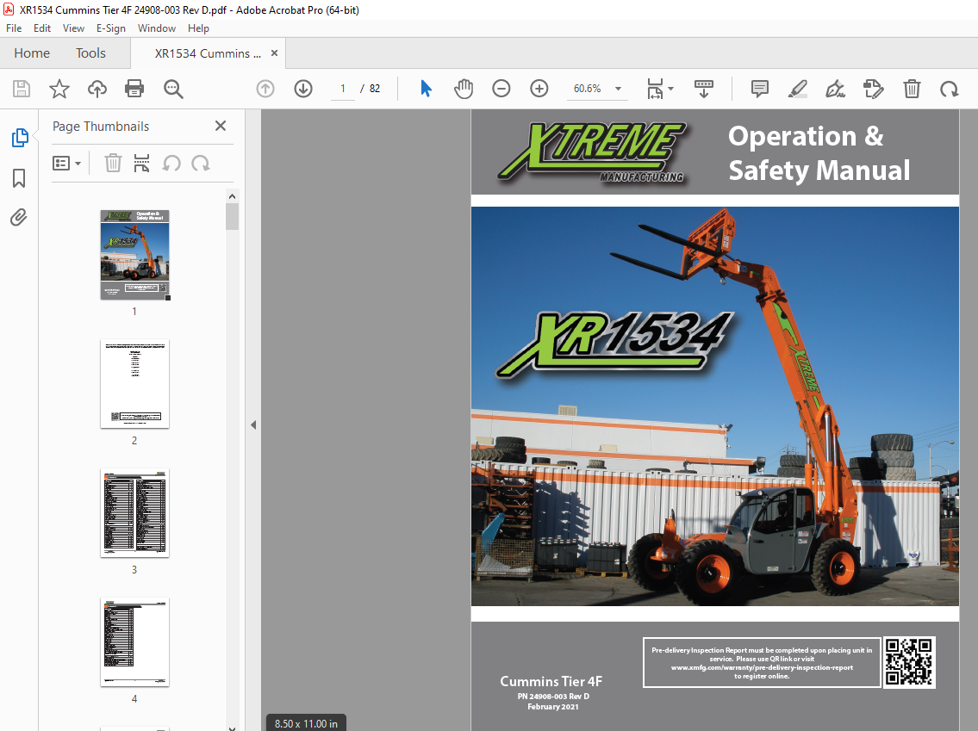
Task: Select page 1 thumbnail
Action: [134, 254]
